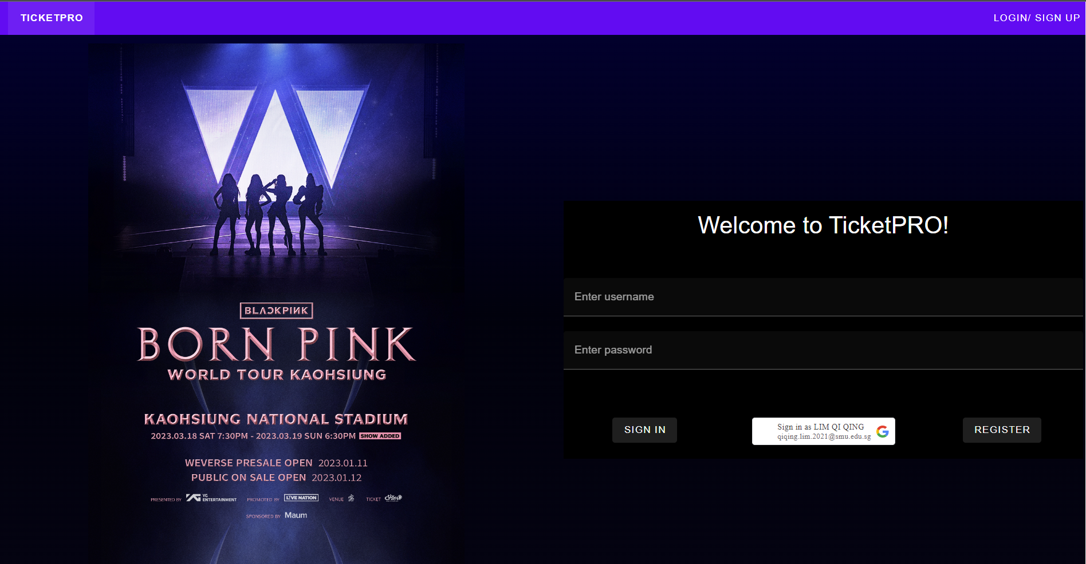The image size is (1086, 564).
Task: Select the SIGN IN button
Action: click(644, 430)
